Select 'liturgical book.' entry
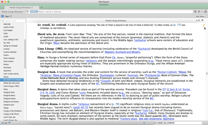The image size is (208, 125). point(9,92)
